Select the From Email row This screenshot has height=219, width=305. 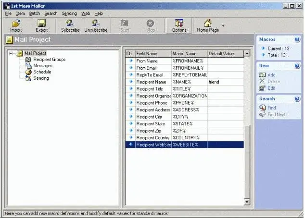(x=184, y=68)
